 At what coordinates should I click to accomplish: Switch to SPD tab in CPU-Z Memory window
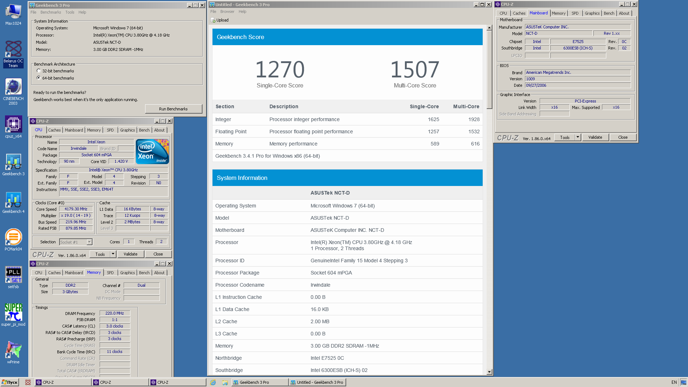[x=110, y=273]
